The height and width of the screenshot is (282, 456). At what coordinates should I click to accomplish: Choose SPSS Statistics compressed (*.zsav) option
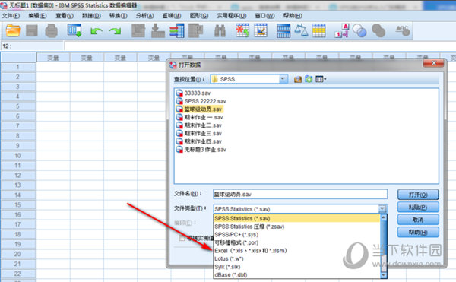[296, 227]
